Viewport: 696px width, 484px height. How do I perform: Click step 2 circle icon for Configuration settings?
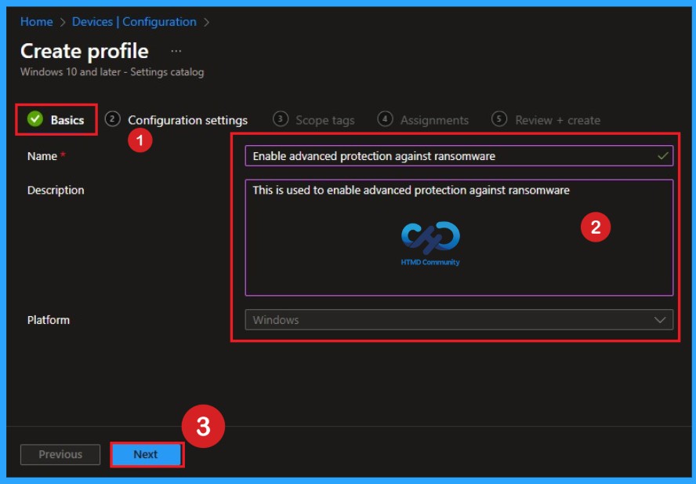point(112,119)
